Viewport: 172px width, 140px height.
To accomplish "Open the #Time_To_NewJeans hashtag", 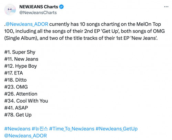I will (72, 129).
